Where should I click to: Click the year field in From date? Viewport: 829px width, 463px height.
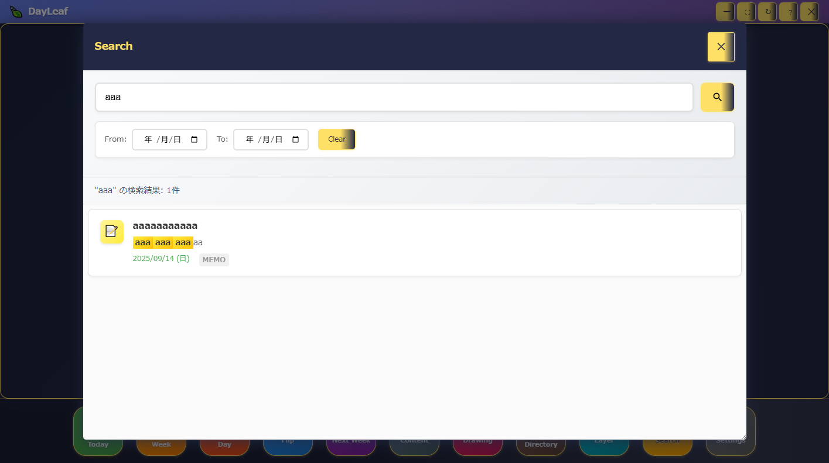coord(148,139)
